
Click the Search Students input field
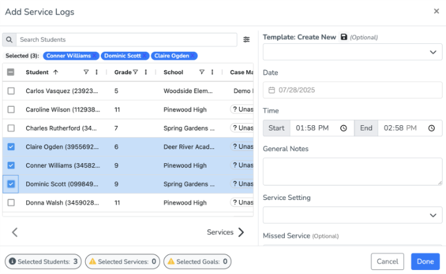coord(126,39)
